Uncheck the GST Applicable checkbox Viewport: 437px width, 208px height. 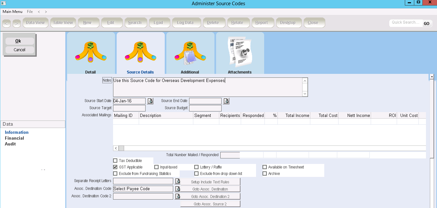click(115, 167)
